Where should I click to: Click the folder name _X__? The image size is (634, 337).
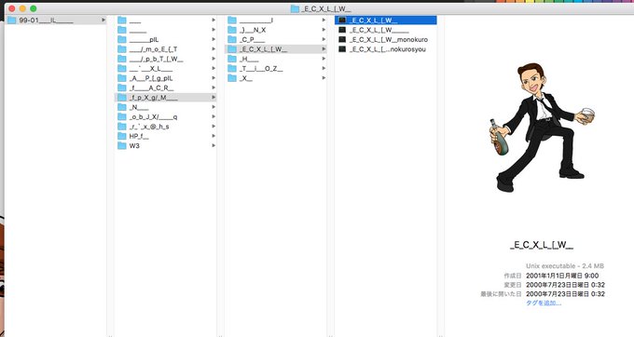tap(246, 78)
